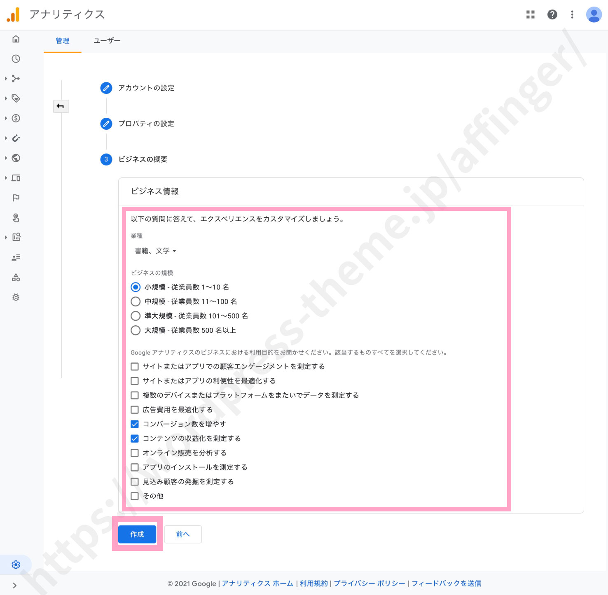Select 大規模 - 従業員数 500 名以上 radio

(136, 330)
